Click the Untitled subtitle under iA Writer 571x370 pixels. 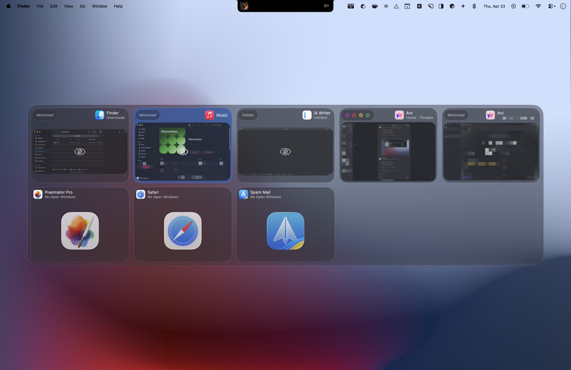321,118
